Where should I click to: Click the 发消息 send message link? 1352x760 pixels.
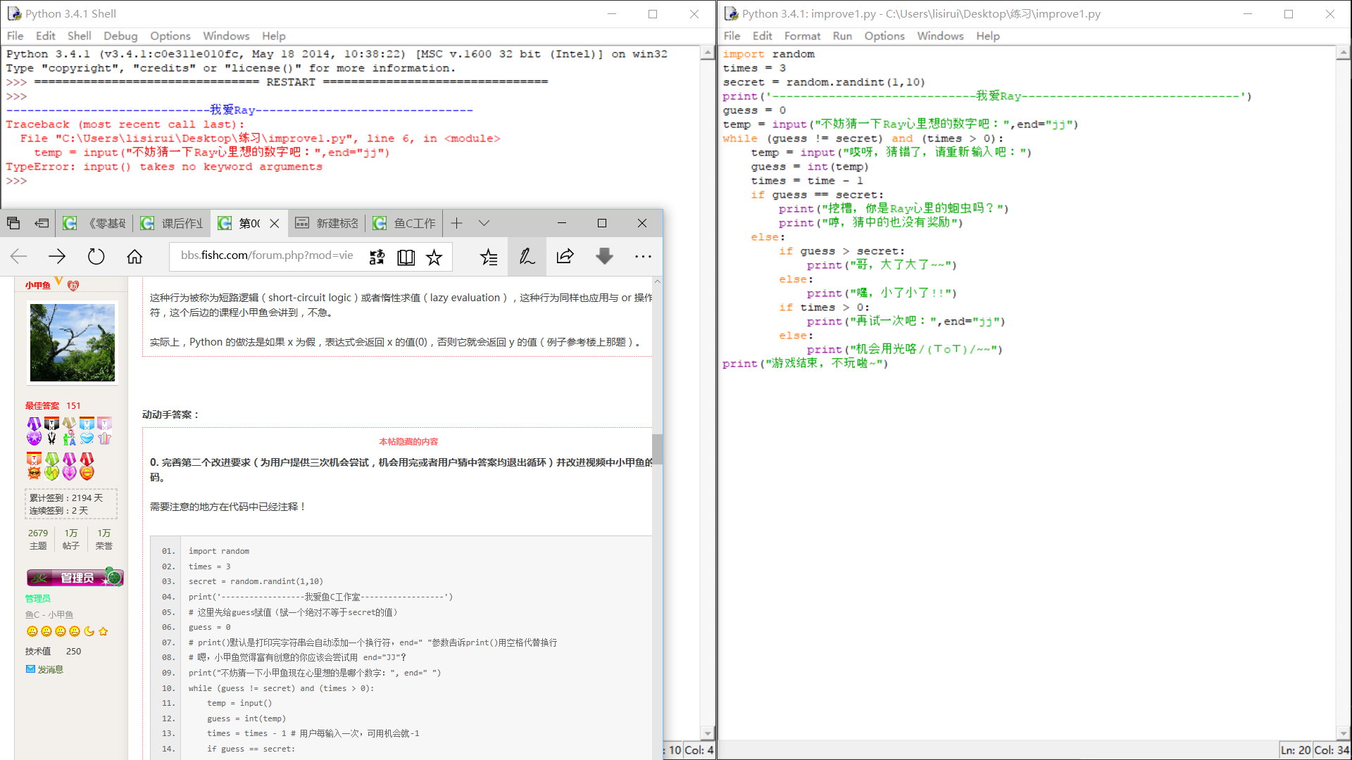coord(49,669)
